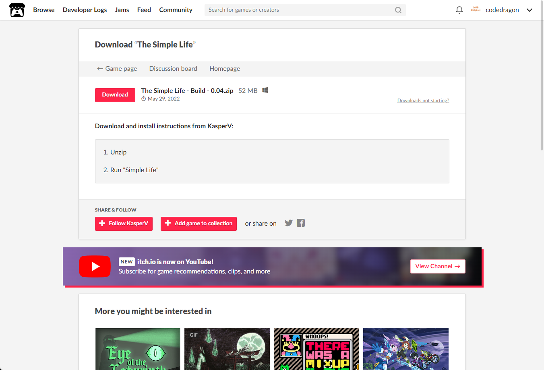This screenshot has width=544, height=370.
Task: Click the 'Download The Simple Life' title
Action: [145, 45]
